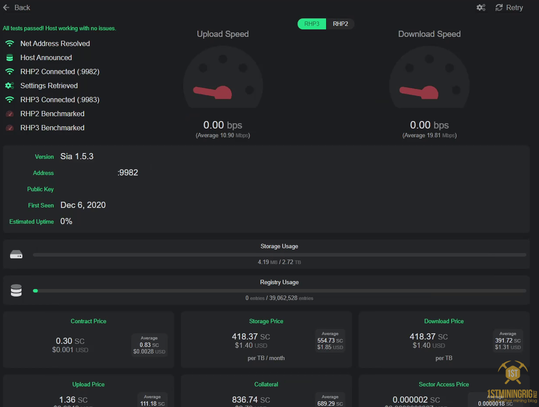
Task: Select the 'Dec 6, 2020' first seen date
Action: coord(83,205)
